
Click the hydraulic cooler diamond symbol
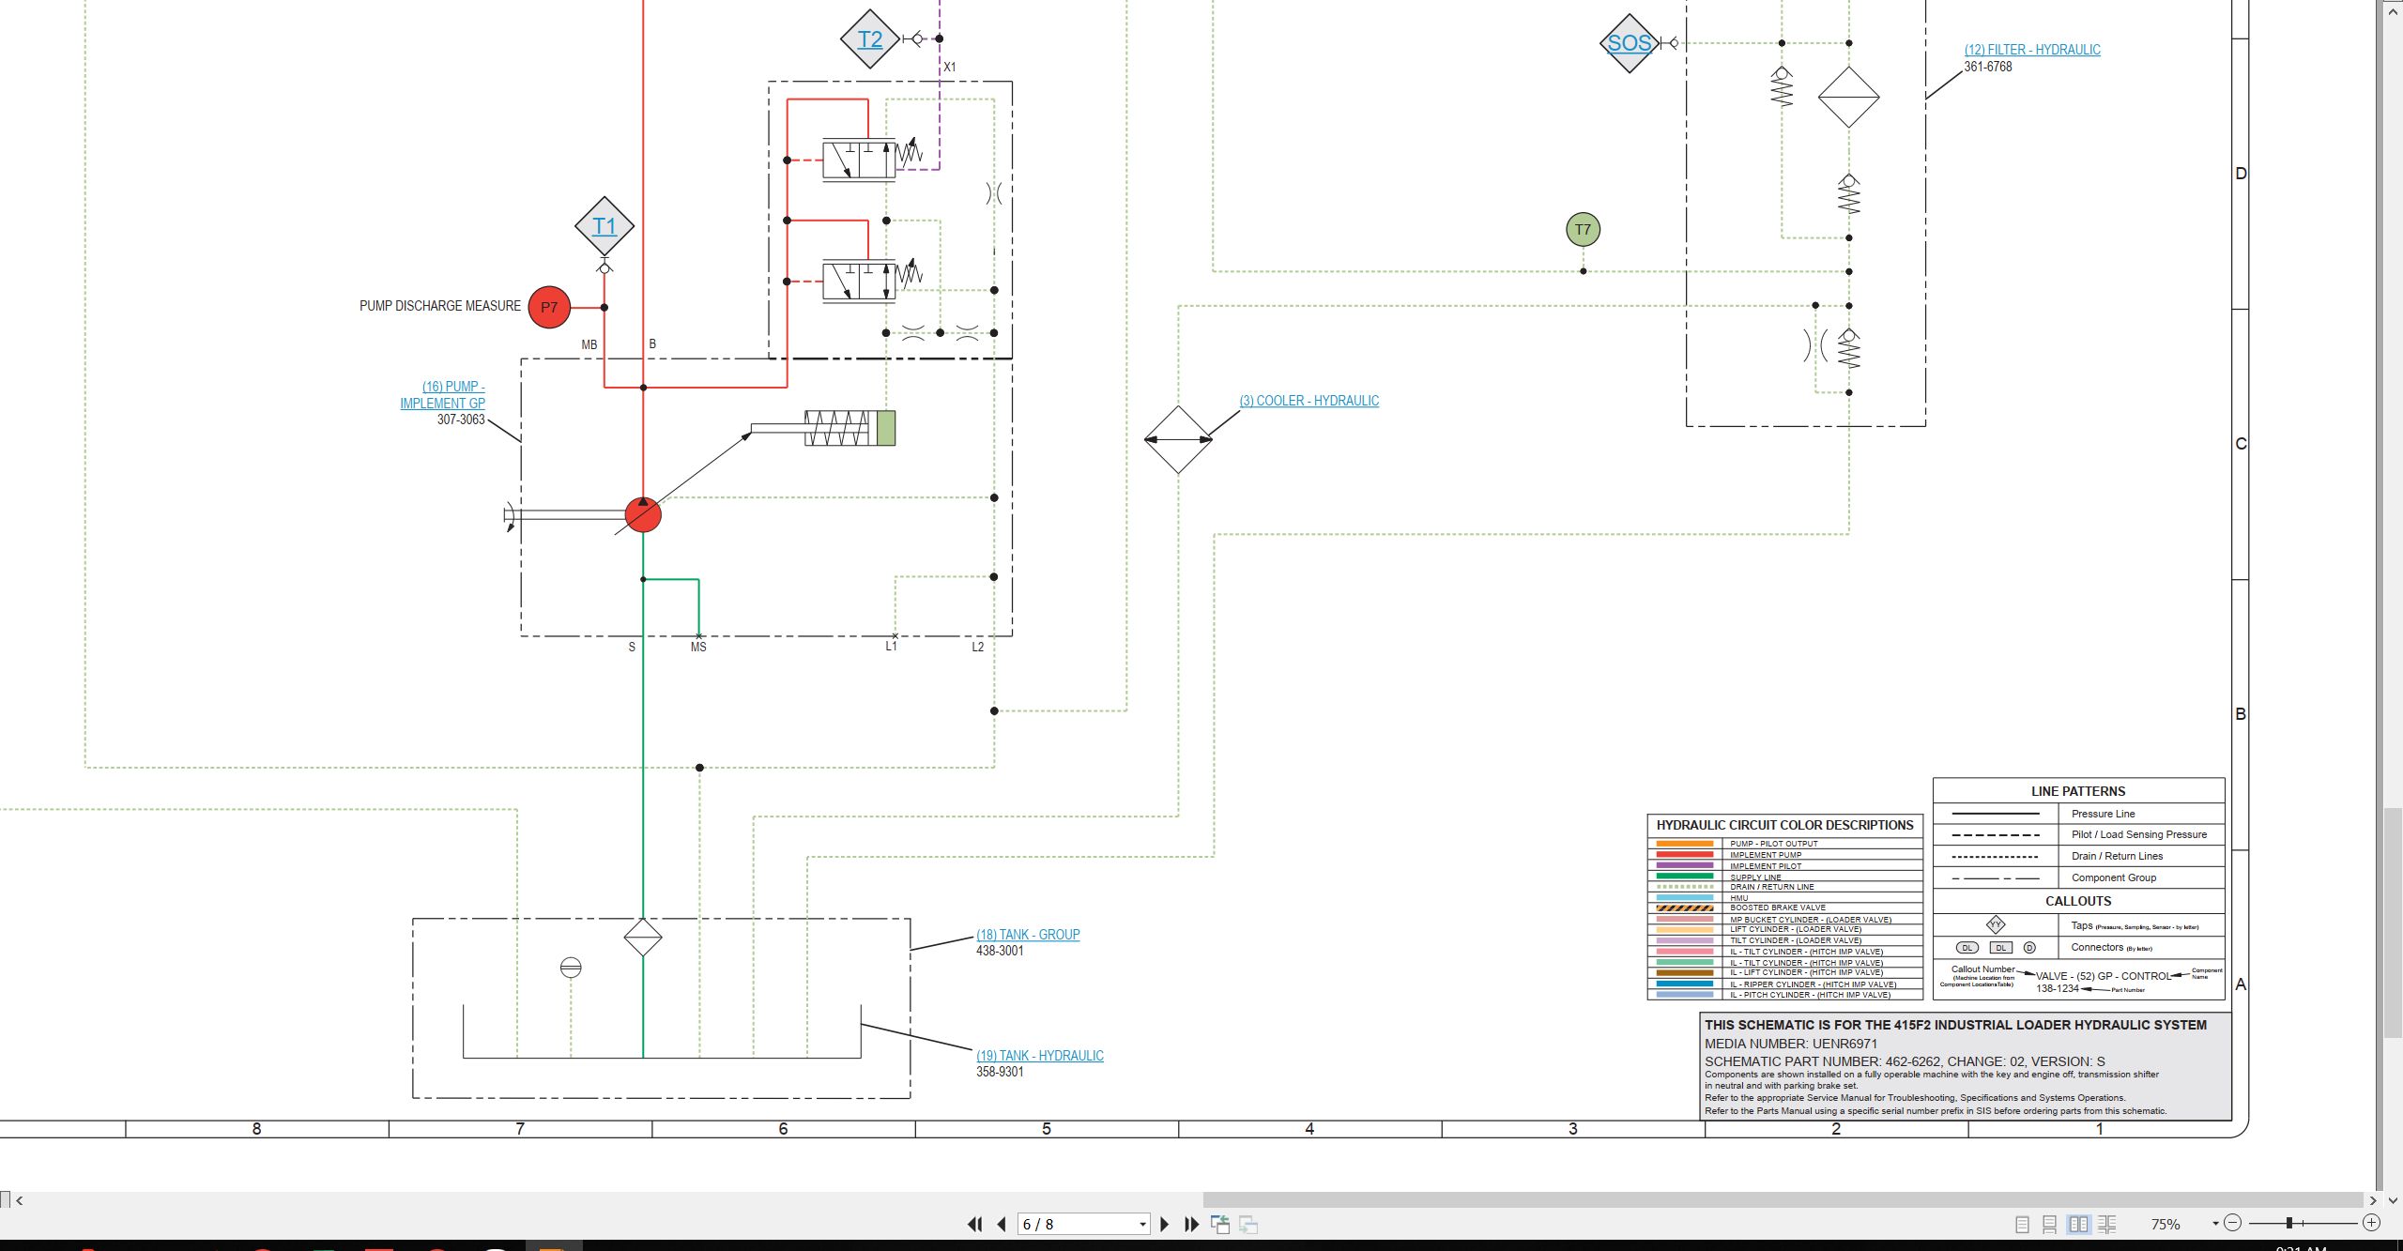click(1178, 439)
